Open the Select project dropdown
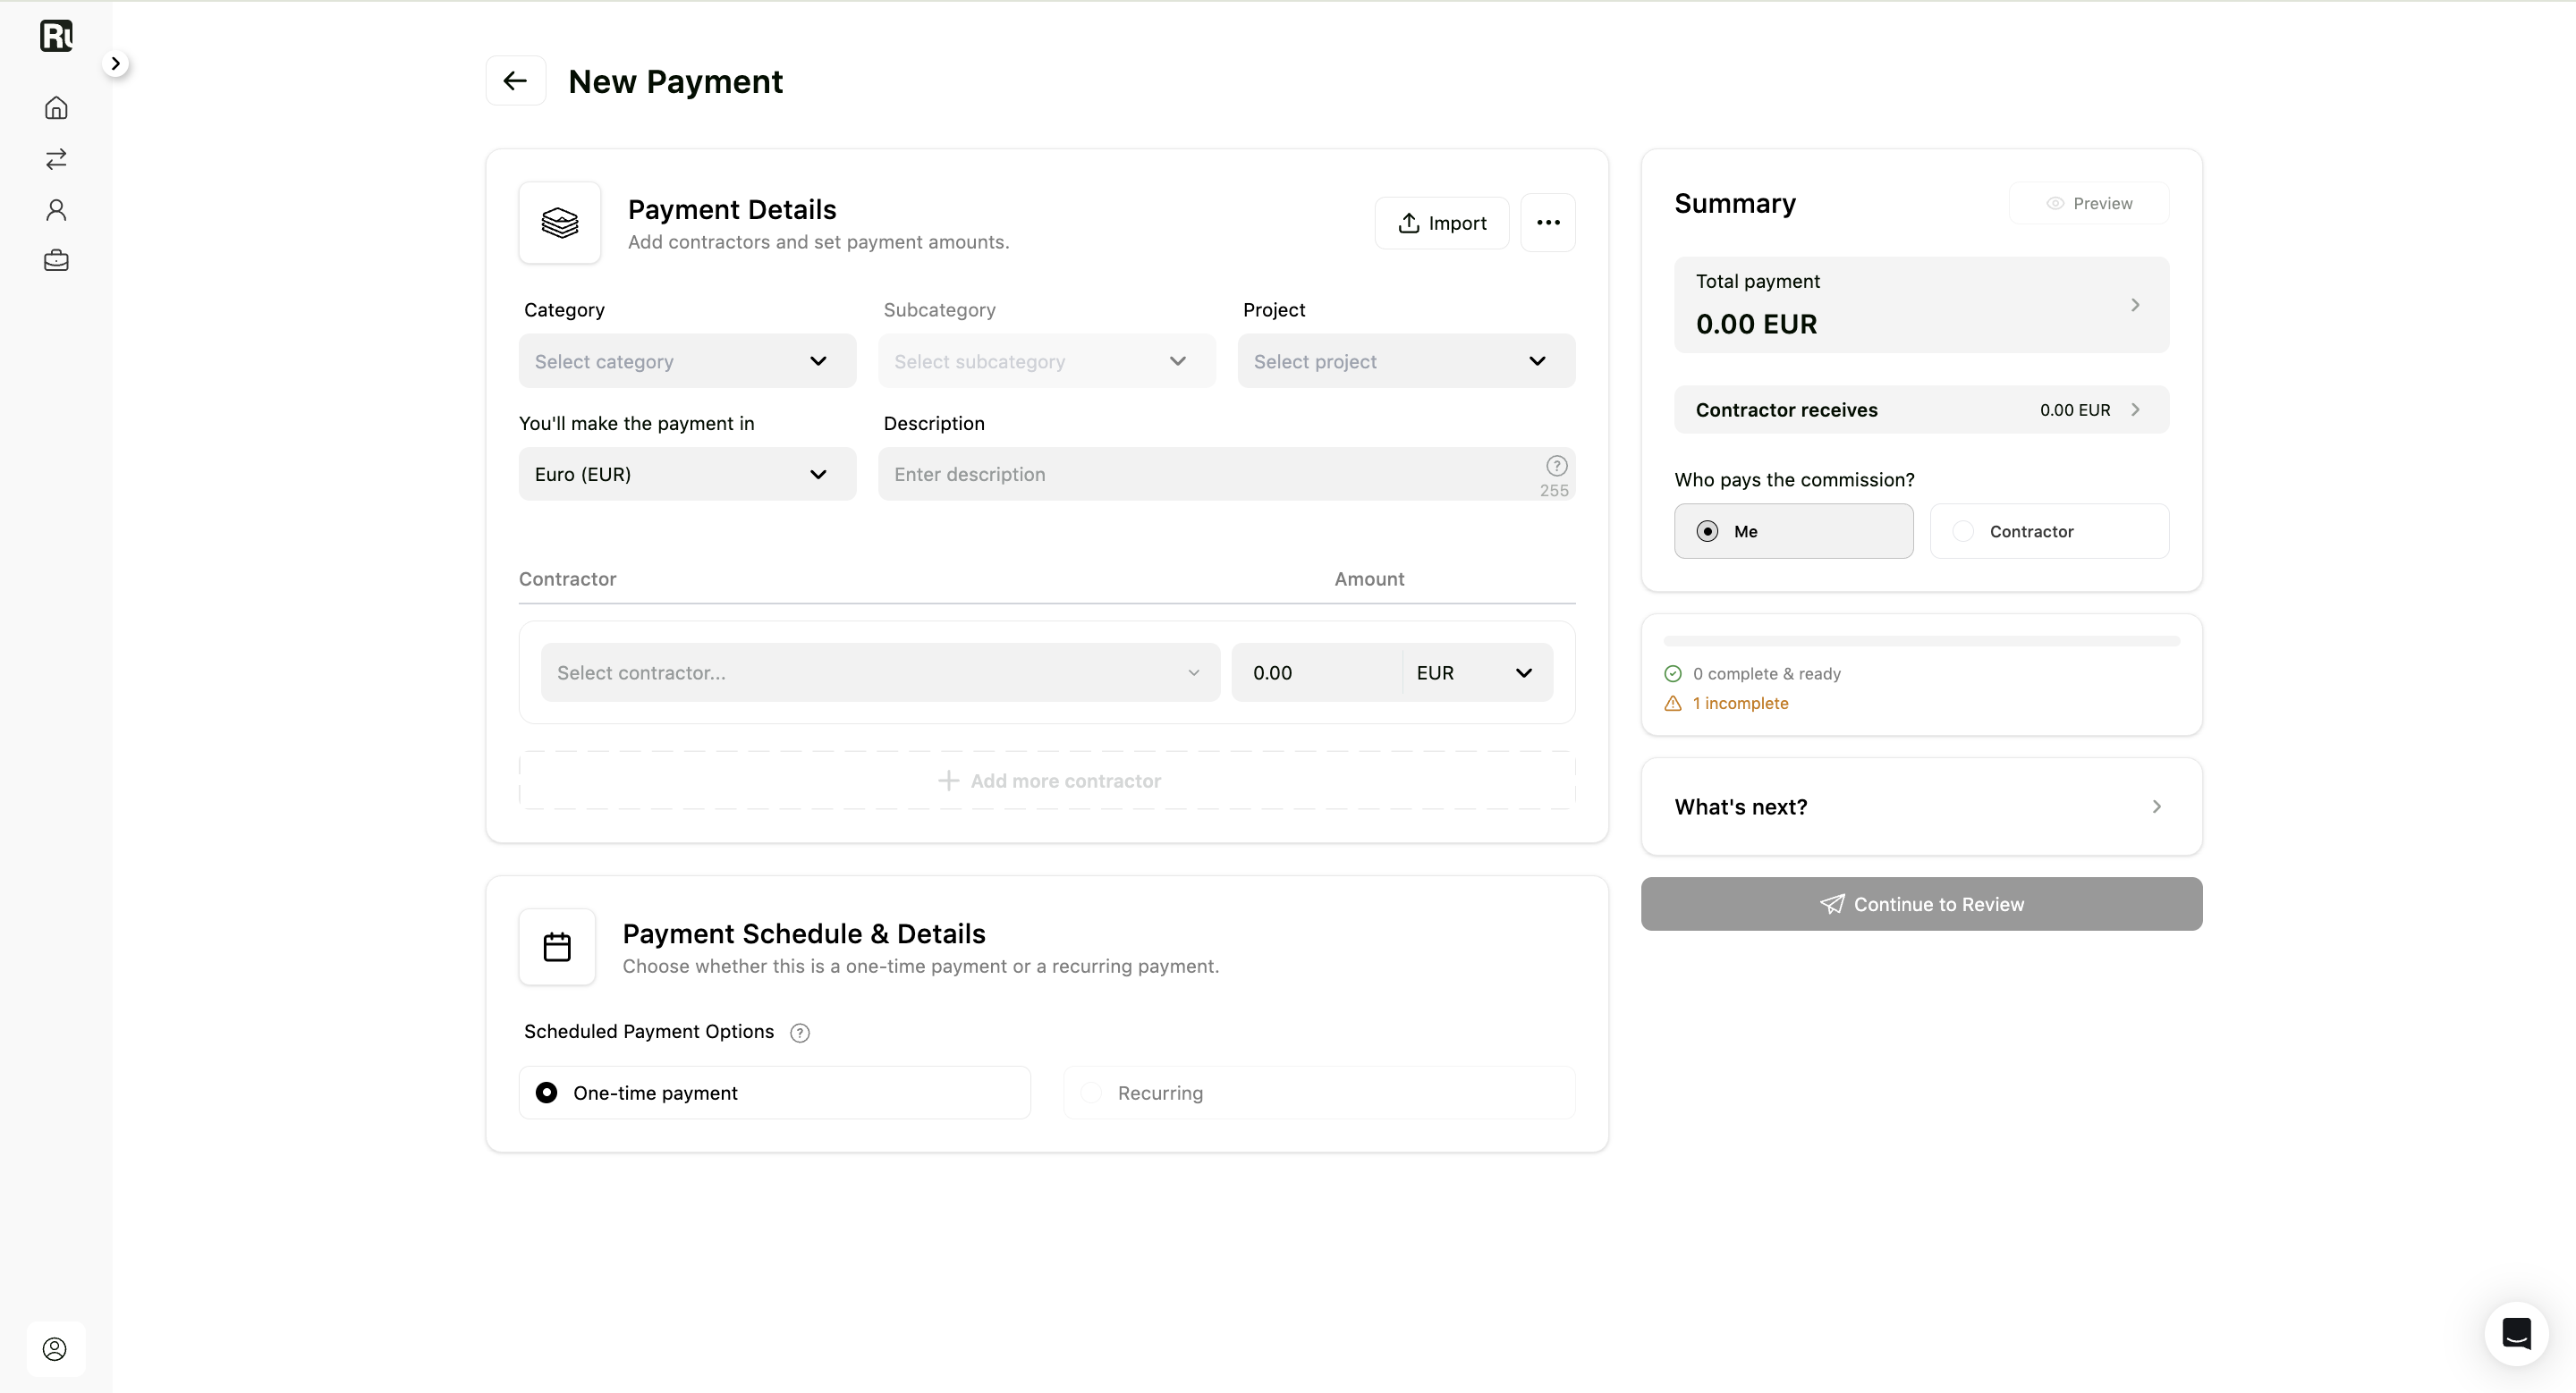This screenshot has height=1393, width=2576. [x=1406, y=362]
